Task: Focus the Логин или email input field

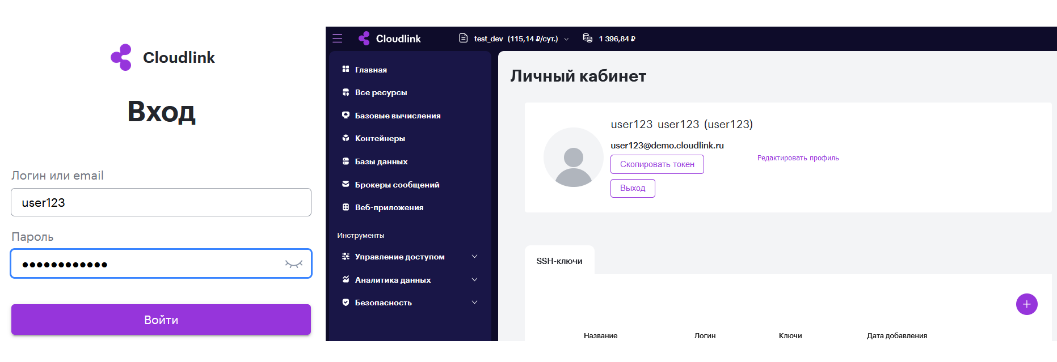Action: [x=161, y=202]
